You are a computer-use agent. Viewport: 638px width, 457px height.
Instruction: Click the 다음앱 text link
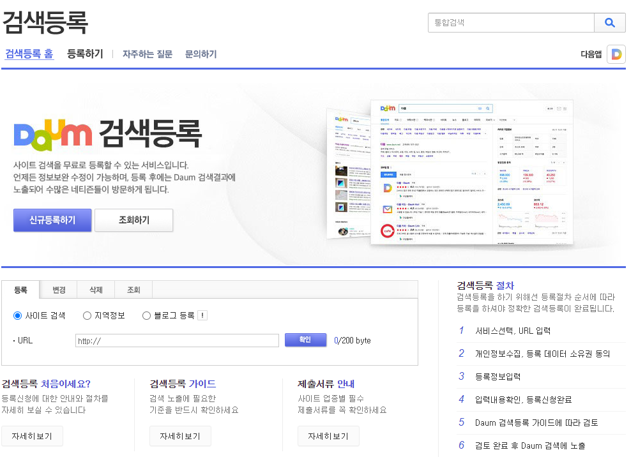pyautogui.click(x=591, y=54)
